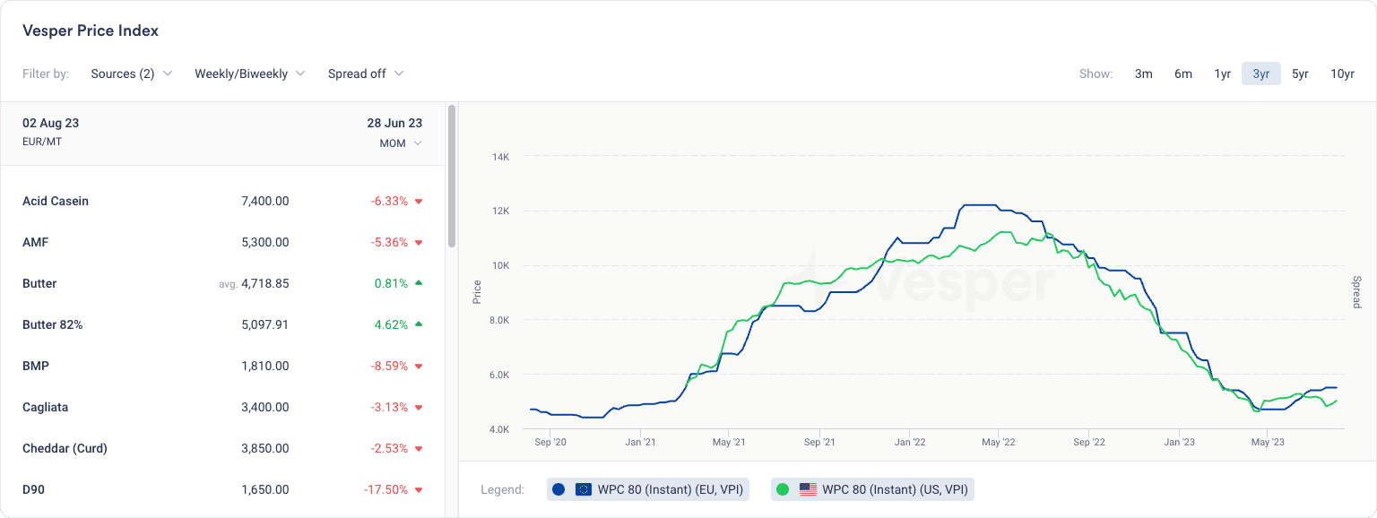Click the Vesper Price Index title
This screenshot has width=1377, height=518.
[91, 30]
